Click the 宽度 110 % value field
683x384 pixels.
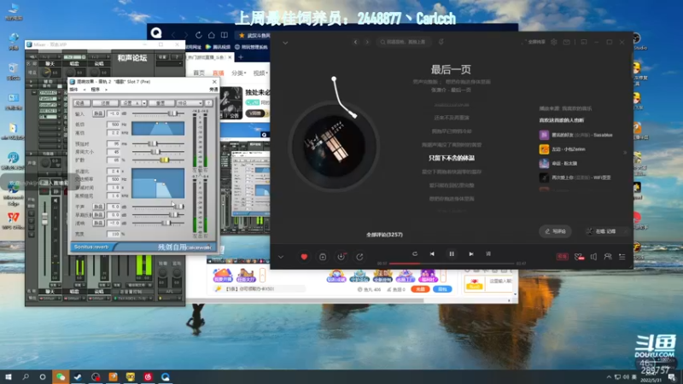click(x=114, y=234)
